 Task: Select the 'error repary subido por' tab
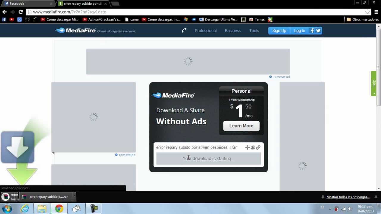click(x=83, y=4)
